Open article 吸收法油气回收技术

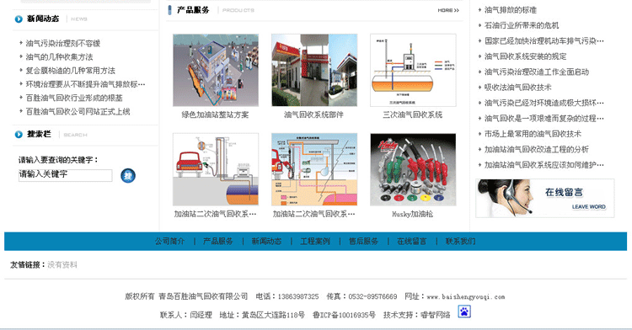point(518,88)
